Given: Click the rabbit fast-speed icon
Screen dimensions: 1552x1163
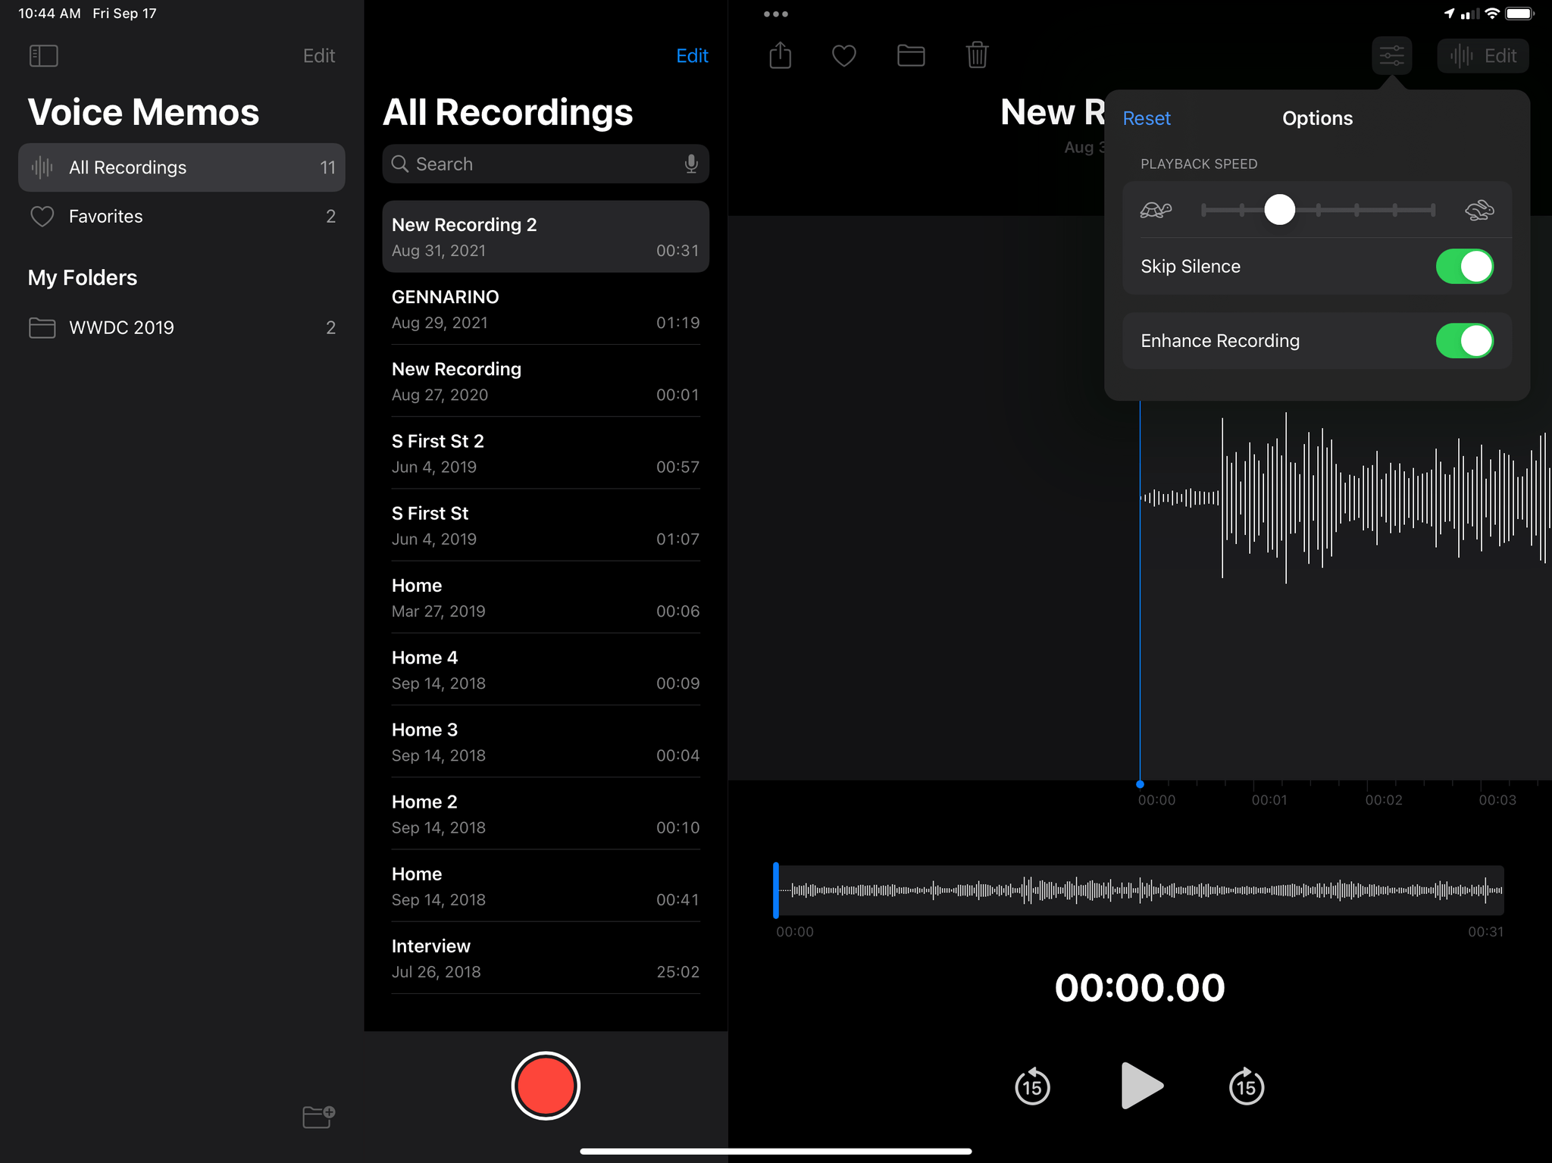Looking at the screenshot, I should [x=1478, y=210].
